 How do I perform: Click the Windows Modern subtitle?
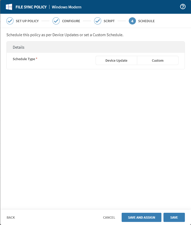67,7
